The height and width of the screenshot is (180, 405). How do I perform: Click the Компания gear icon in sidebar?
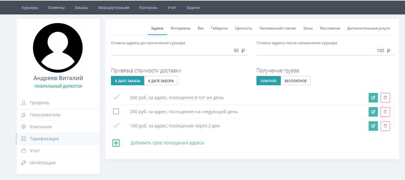pos(24,127)
